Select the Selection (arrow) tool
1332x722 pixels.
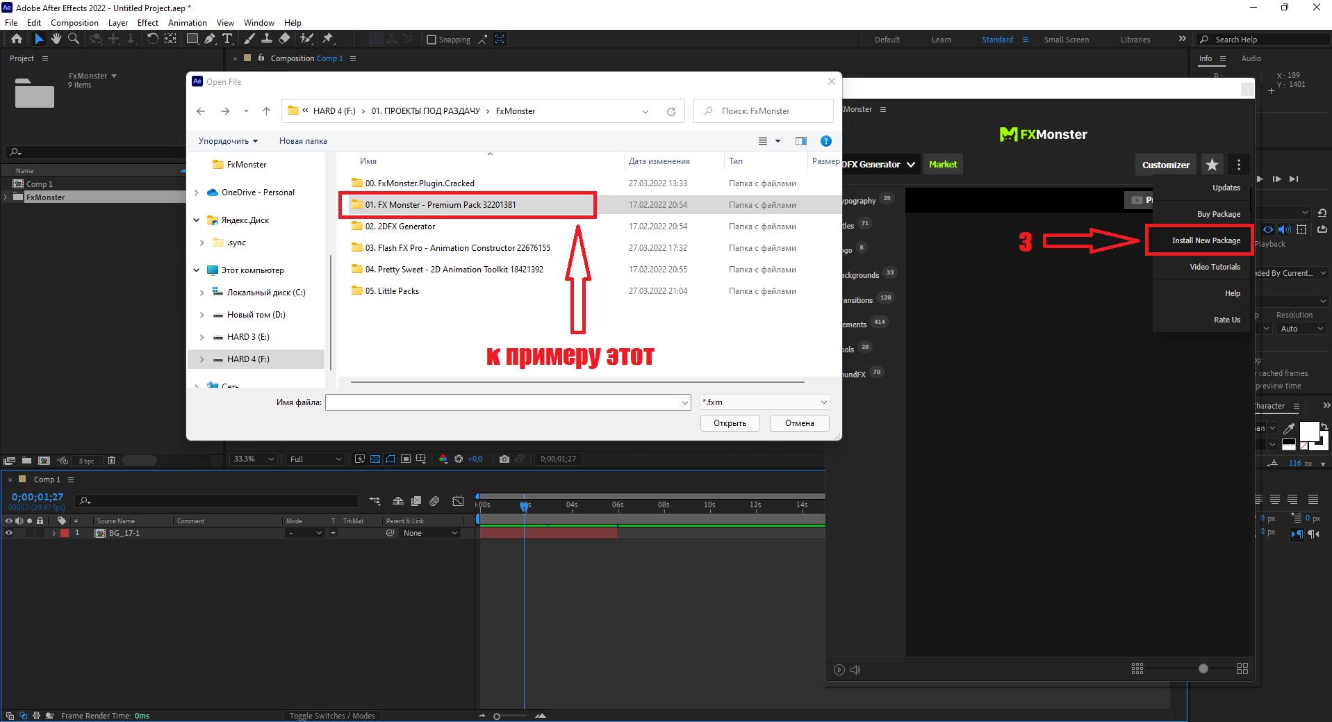point(39,39)
